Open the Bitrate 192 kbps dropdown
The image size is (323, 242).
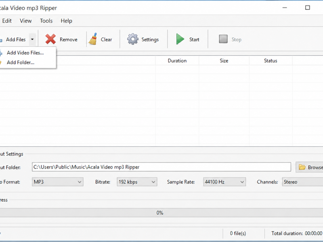137,182
